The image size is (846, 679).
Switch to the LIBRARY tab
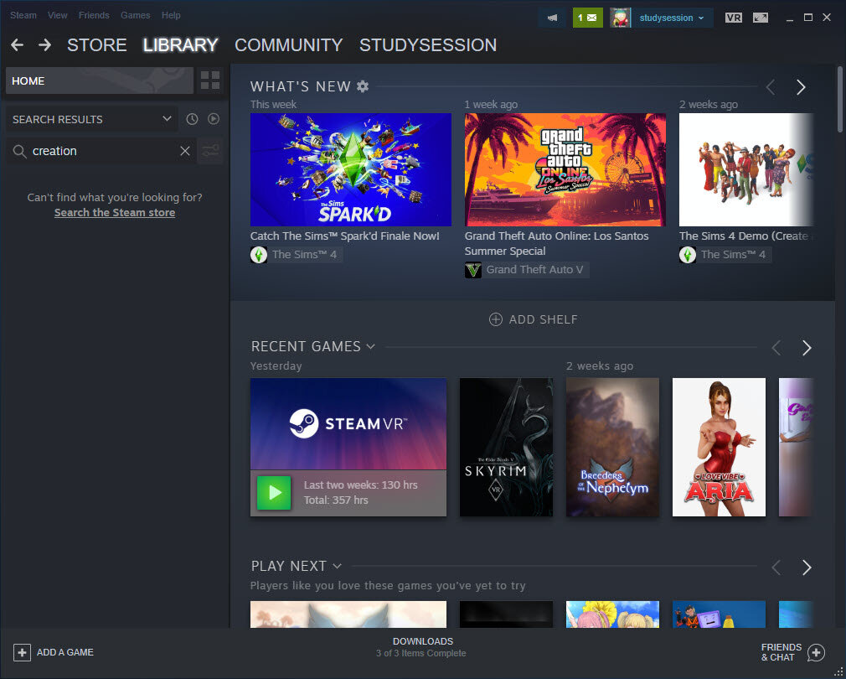tap(180, 44)
